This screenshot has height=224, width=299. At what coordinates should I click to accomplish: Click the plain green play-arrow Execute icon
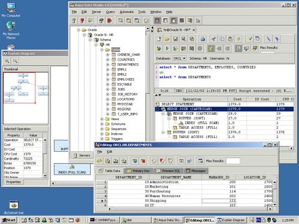coord(167,48)
